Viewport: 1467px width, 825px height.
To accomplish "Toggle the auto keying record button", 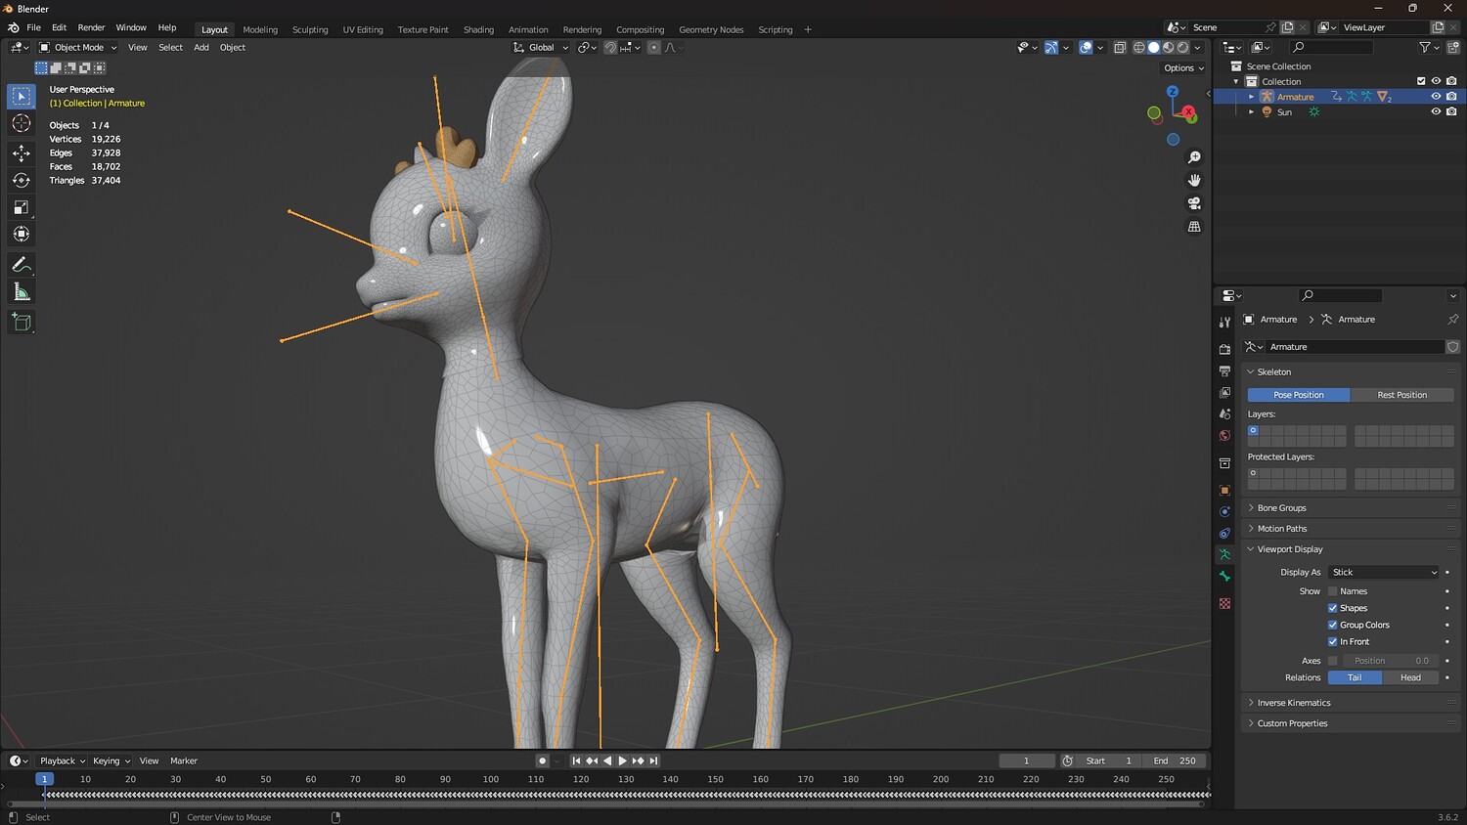I will point(542,760).
